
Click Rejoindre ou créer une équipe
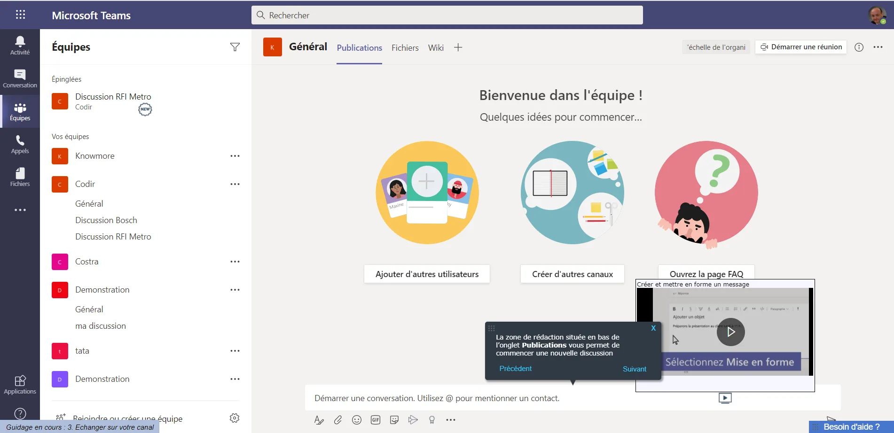coord(127,418)
